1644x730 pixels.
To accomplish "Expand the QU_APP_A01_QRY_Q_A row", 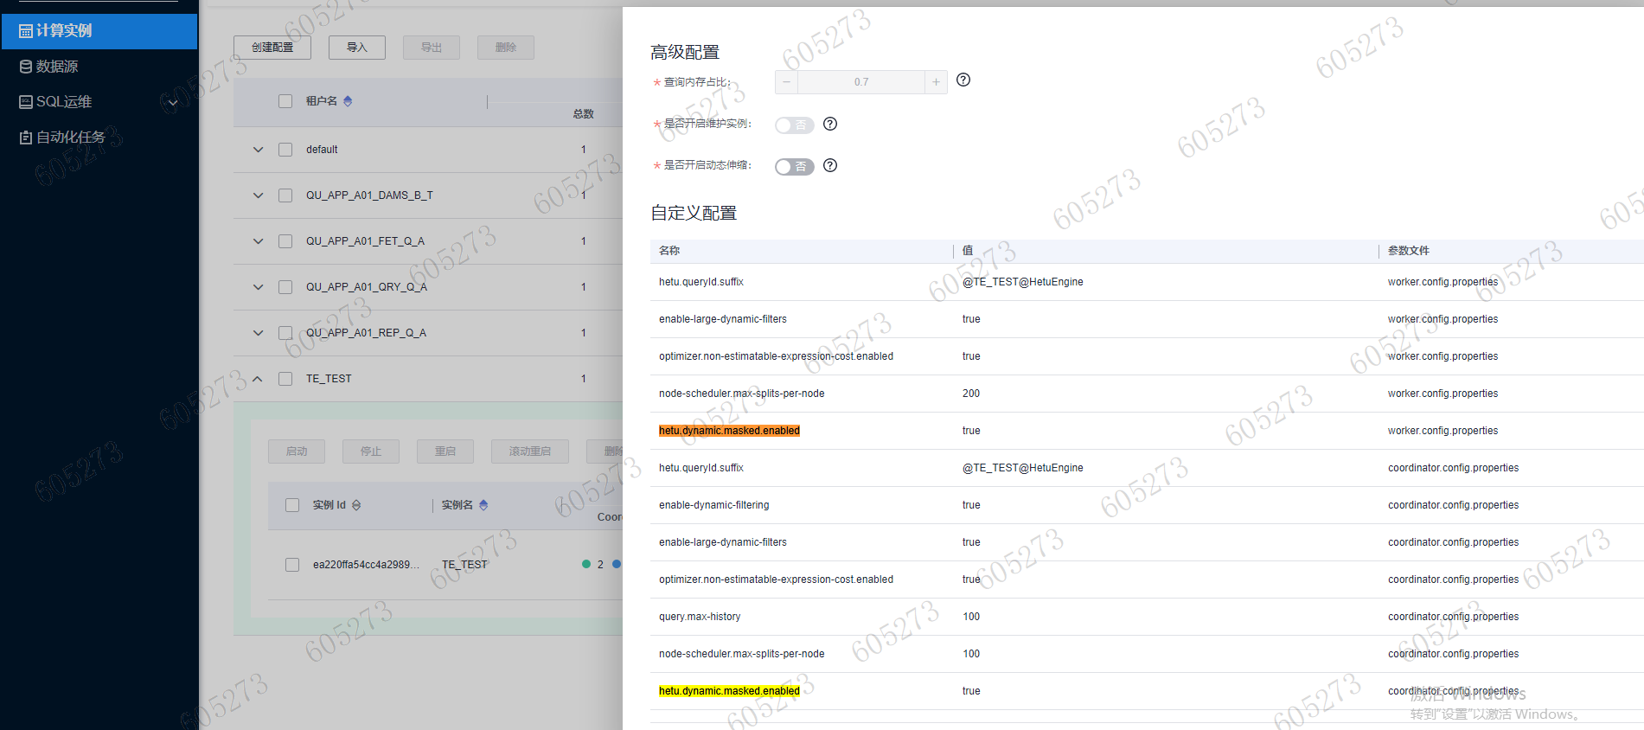I will click(258, 287).
